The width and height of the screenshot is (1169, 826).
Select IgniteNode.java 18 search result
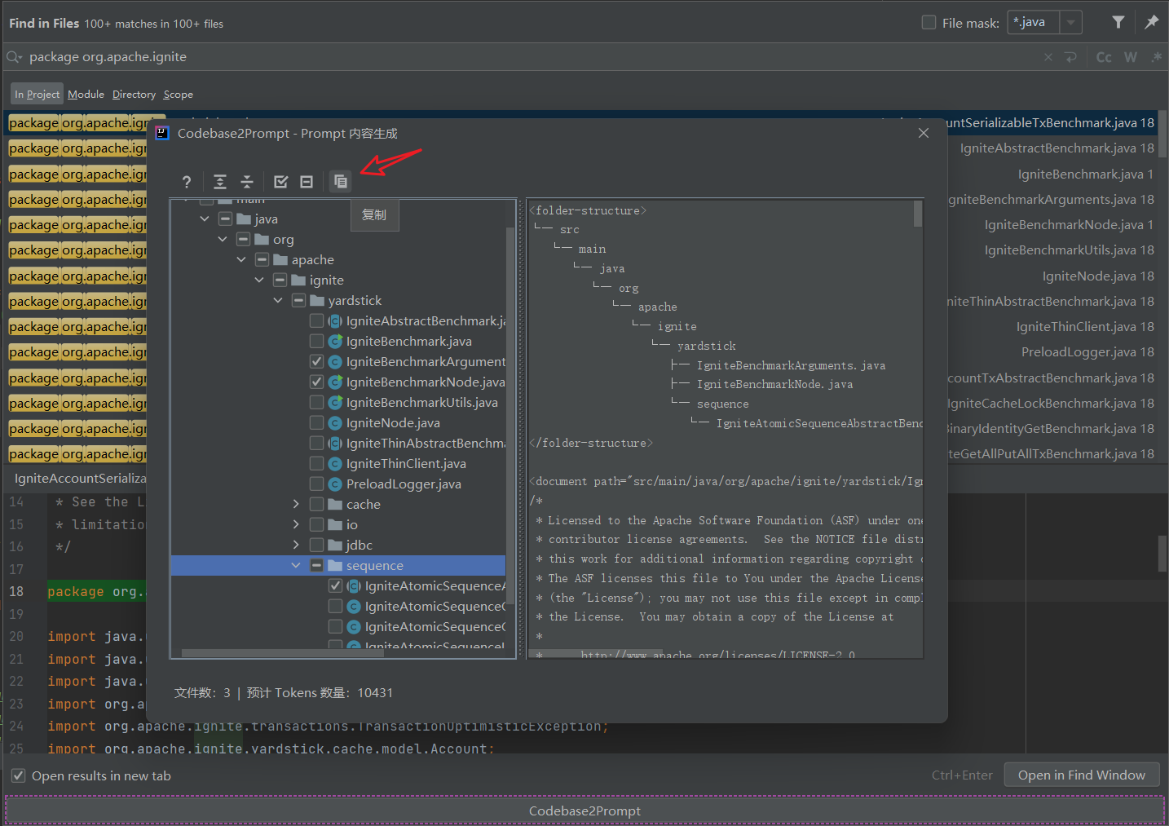pyautogui.click(x=1098, y=276)
